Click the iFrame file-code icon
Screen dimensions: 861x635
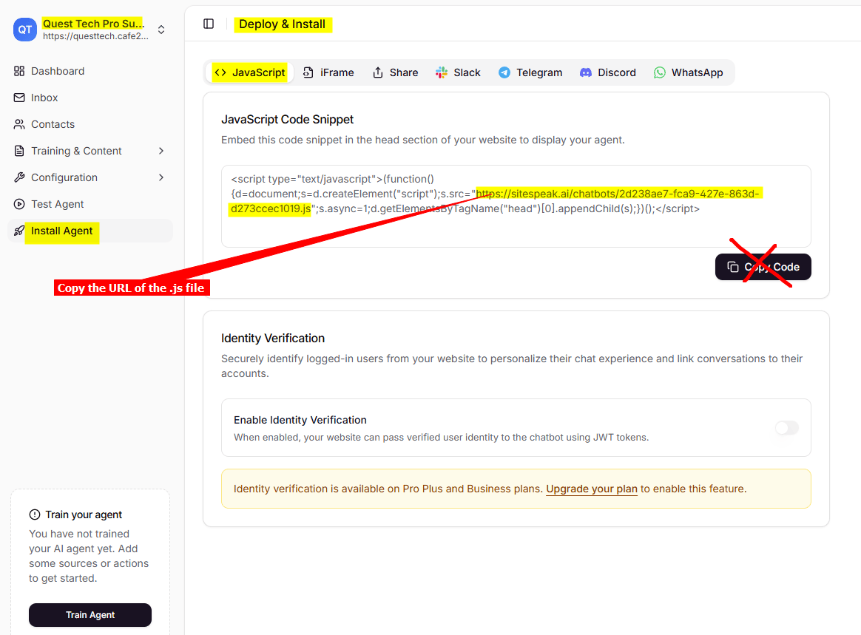pos(308,72)
